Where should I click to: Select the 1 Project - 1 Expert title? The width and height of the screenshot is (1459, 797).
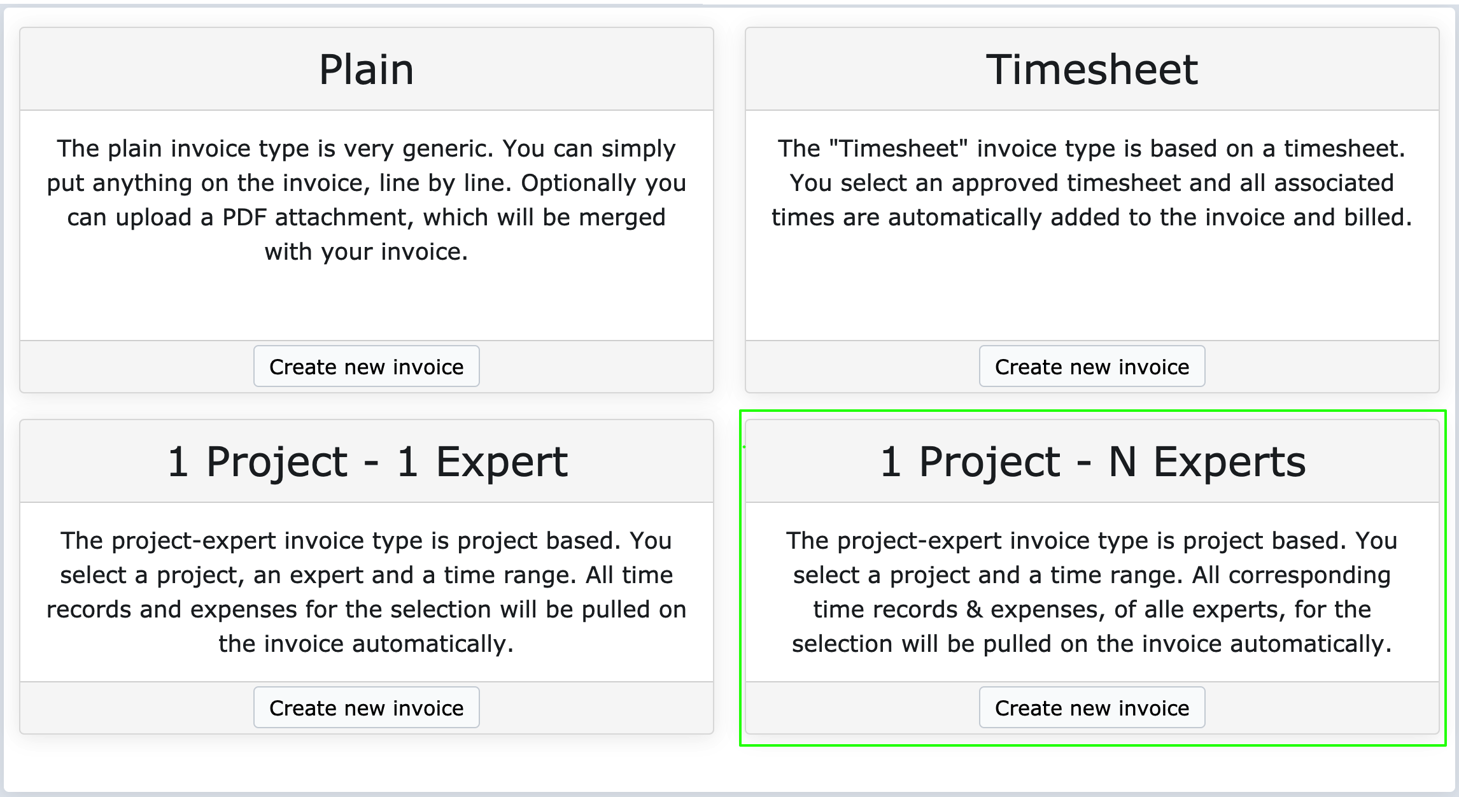367,462
